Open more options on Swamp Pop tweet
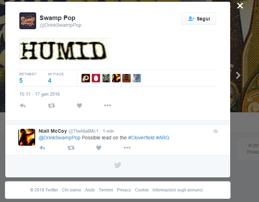This screenshot has width=259, height=202. [x=108, y=105]
